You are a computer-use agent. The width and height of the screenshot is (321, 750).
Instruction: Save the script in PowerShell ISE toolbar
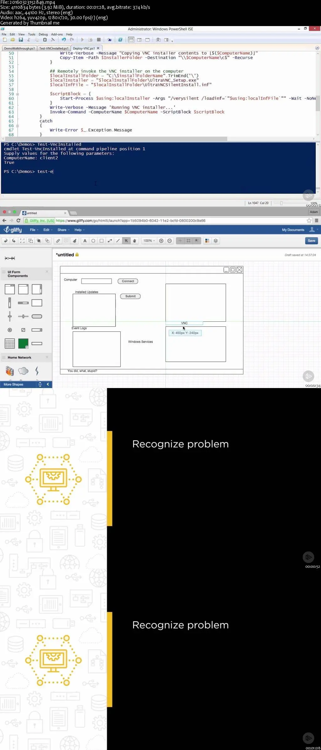click(x=21, y=40)
